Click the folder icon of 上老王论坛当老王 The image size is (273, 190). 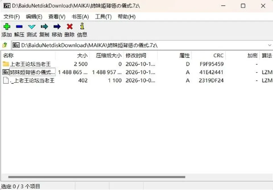(x=6, y=64)
